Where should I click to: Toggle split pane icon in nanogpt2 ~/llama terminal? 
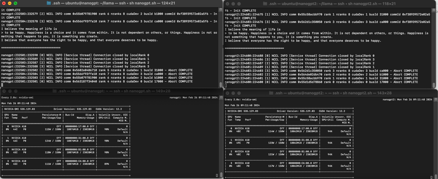coord(434,10)
